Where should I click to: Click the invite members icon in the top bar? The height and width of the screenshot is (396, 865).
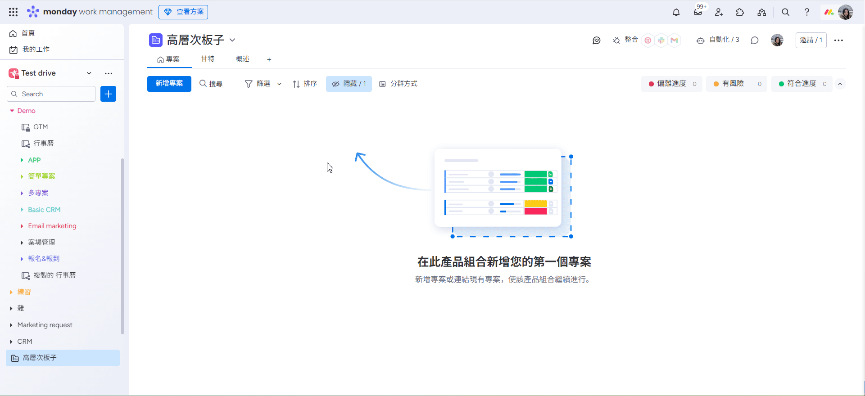[x=719, y=12]
